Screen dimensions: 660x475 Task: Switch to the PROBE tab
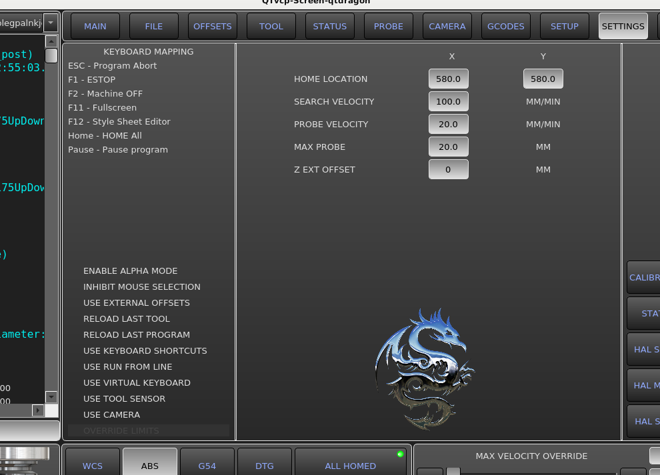click(388, 27)
